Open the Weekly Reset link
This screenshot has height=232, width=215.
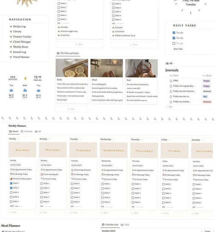pos(21,47)
